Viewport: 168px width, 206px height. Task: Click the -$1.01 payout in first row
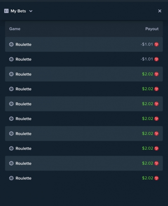point(147,44)
